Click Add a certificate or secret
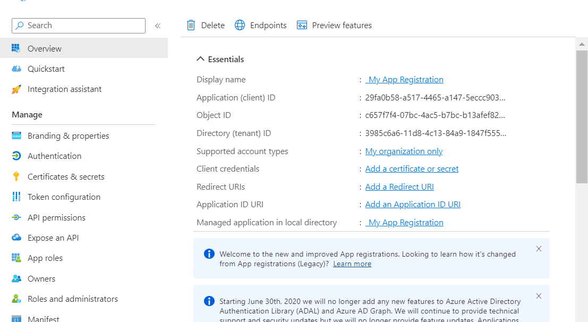 (412, 169)
